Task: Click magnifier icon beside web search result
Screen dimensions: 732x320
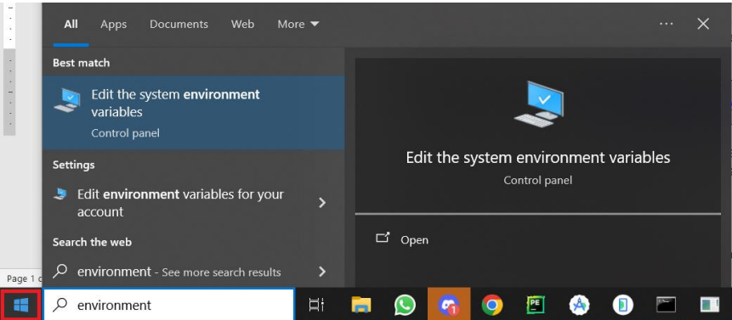Action: click(x=60, y=271)
